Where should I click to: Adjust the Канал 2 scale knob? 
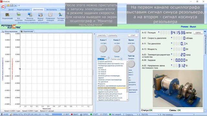116,49
